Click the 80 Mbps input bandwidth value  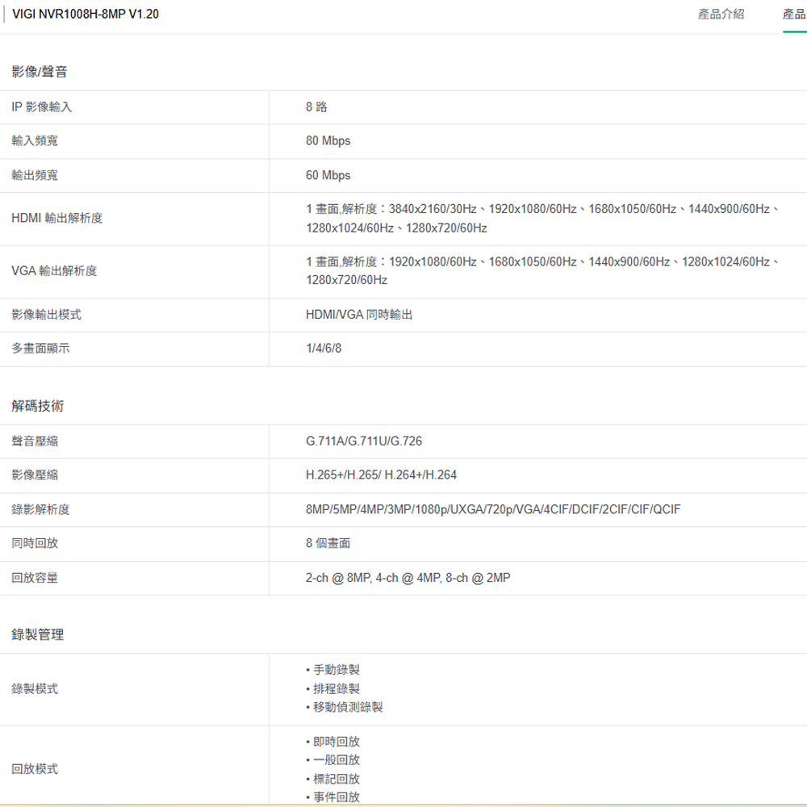point(328,141)
